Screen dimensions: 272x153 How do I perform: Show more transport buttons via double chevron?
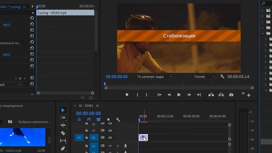click(x=243, y=93)
